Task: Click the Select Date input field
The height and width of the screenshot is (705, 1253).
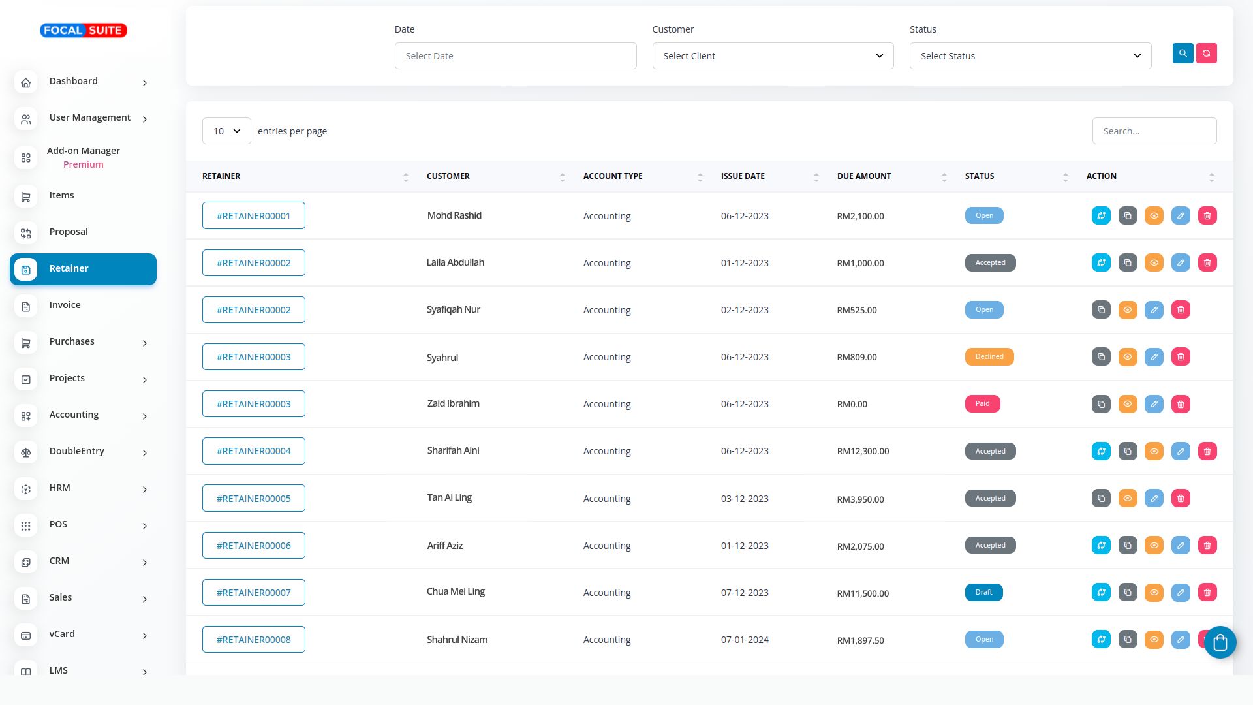Action: (515, 56)
